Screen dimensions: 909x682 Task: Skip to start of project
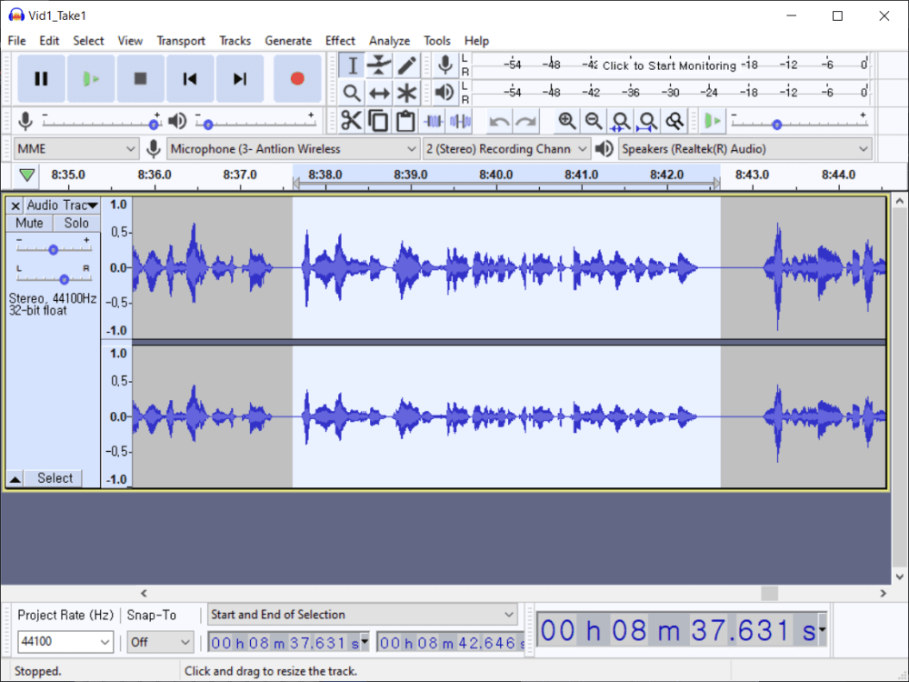(190, 78)
